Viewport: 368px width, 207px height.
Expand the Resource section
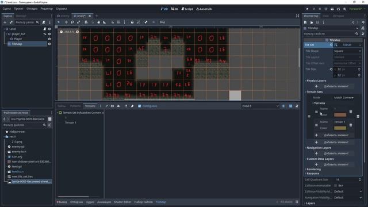click(313, 174)
